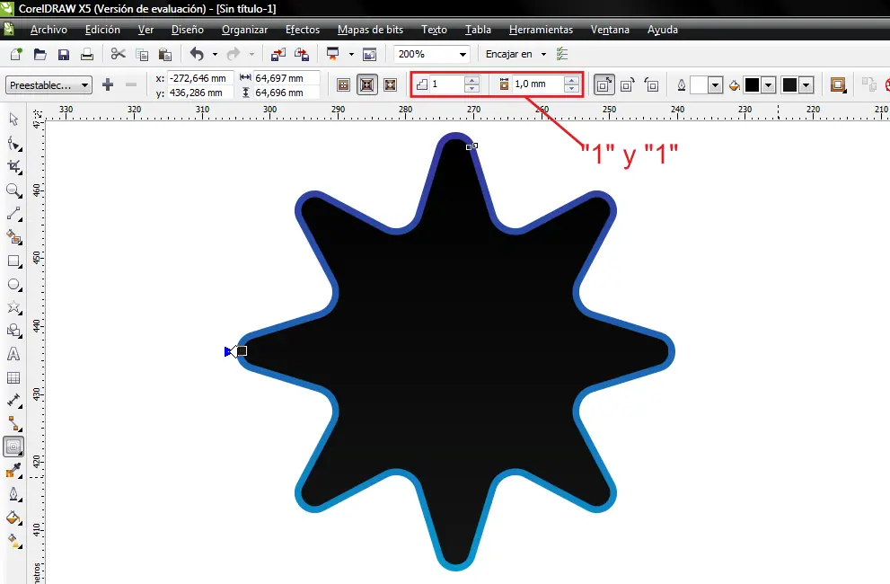Expand the Preestablec... presets dropdown
This screenshot has height=584, width=890.
[48, 85]
